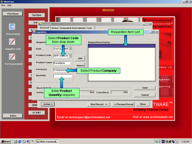The height and width of the screenshot is (144, 192).
Task: Open the View menu
Action: pos(3,5)
